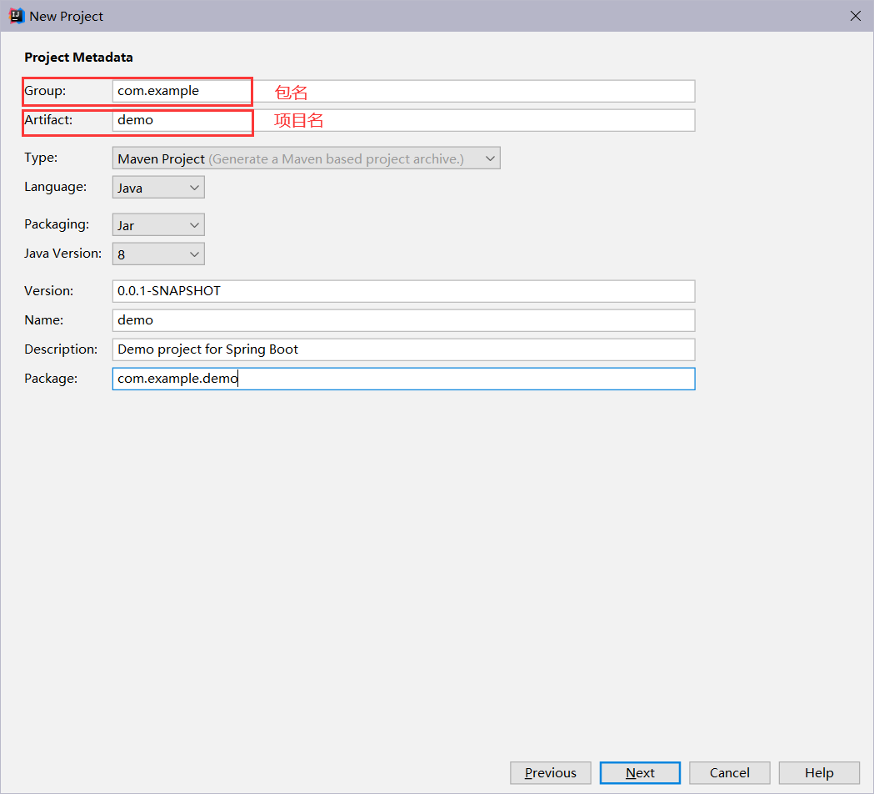Click the Name input field
Image resolution: width=874 pixels, height=794 pixels.
point(403,320)
